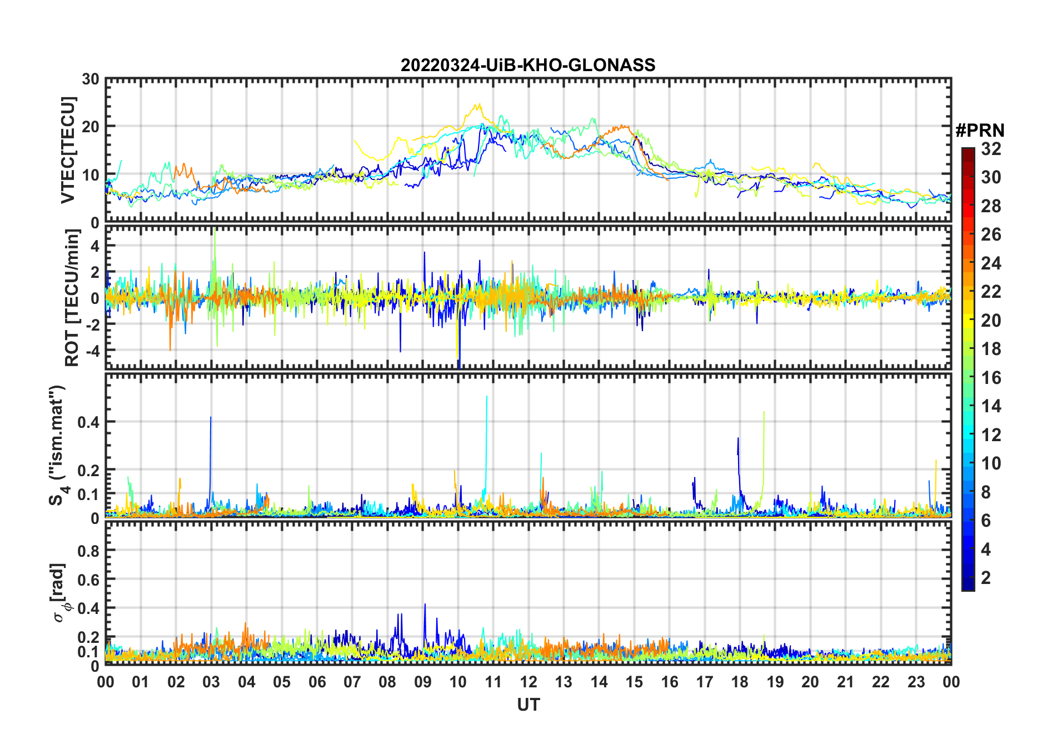Click the 4 tick on the ROT axis
1057x739 pixels.
click(x=94, y=246)
